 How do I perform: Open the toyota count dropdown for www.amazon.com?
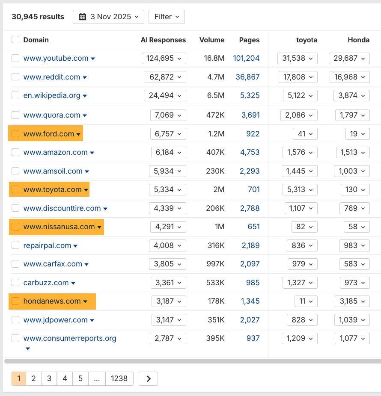click(299, 152)
